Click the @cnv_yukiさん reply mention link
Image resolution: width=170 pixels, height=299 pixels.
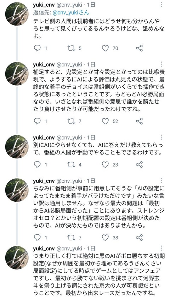71,12
